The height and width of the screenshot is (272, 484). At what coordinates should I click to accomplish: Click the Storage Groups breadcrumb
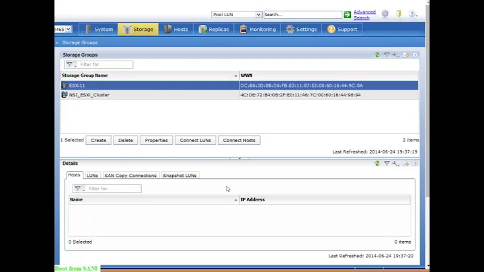(79, 42)
